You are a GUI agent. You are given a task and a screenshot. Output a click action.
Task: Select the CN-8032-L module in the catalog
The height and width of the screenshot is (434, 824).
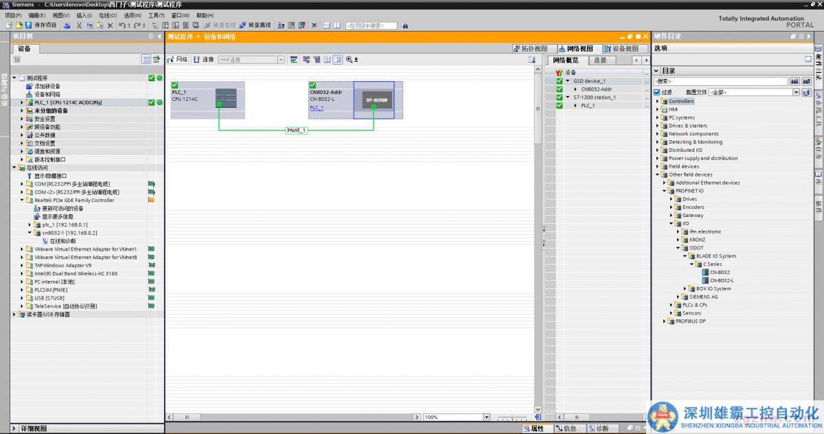[x=721, y=280]
